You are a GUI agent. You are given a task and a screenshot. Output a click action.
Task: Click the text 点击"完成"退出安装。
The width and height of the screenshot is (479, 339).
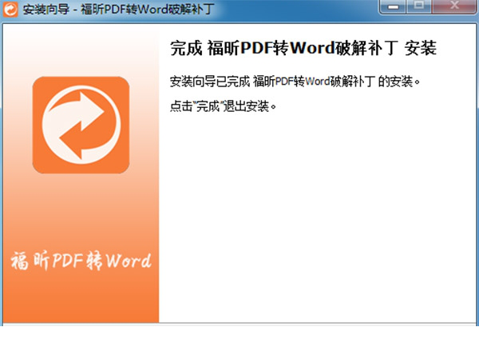(223, 106)
